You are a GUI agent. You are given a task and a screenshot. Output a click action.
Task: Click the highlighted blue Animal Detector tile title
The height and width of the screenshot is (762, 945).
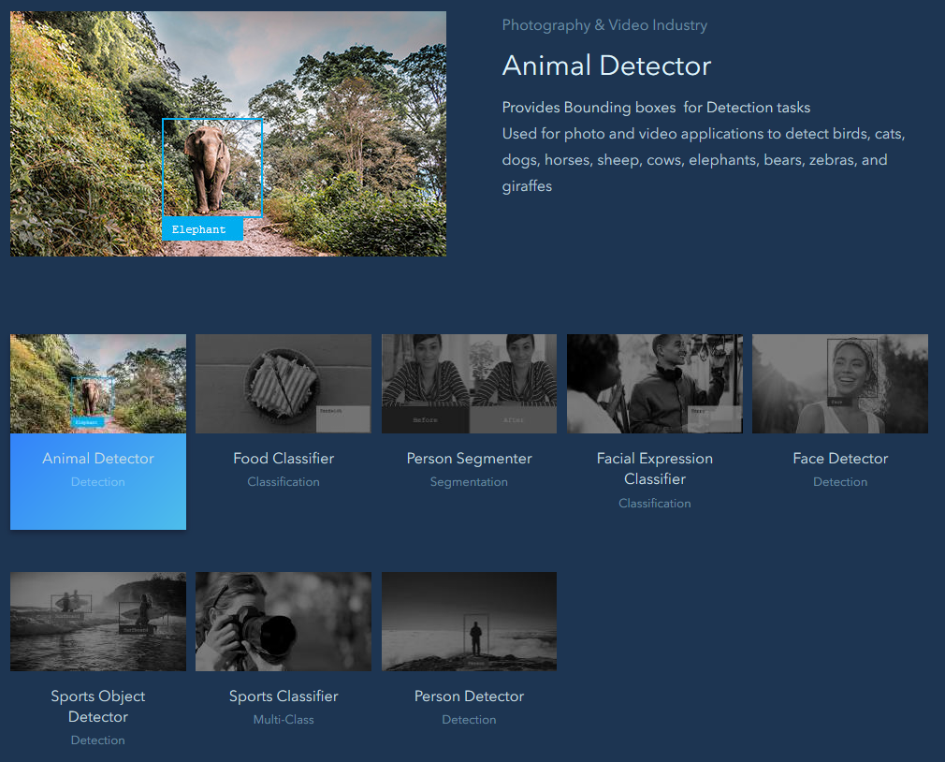coord(98,459)
